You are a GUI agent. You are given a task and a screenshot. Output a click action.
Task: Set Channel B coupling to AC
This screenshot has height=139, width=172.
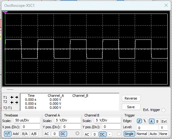87,134
